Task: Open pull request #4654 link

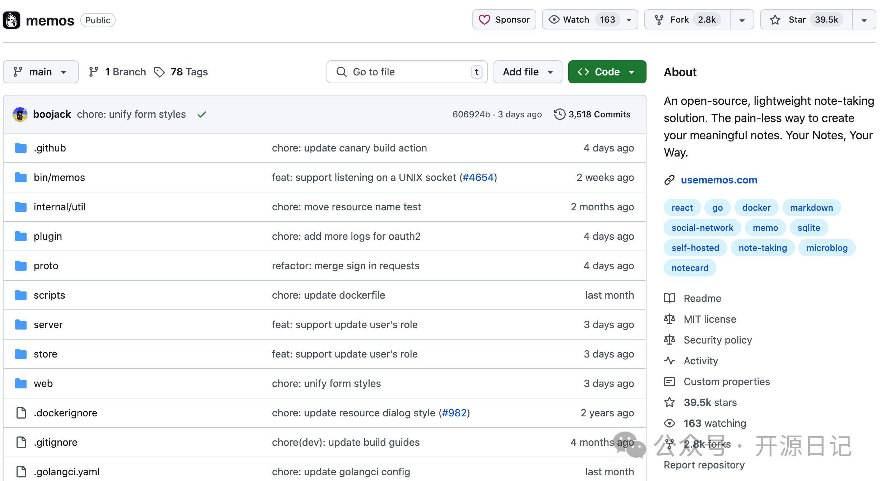Action: tap(478, 177)
